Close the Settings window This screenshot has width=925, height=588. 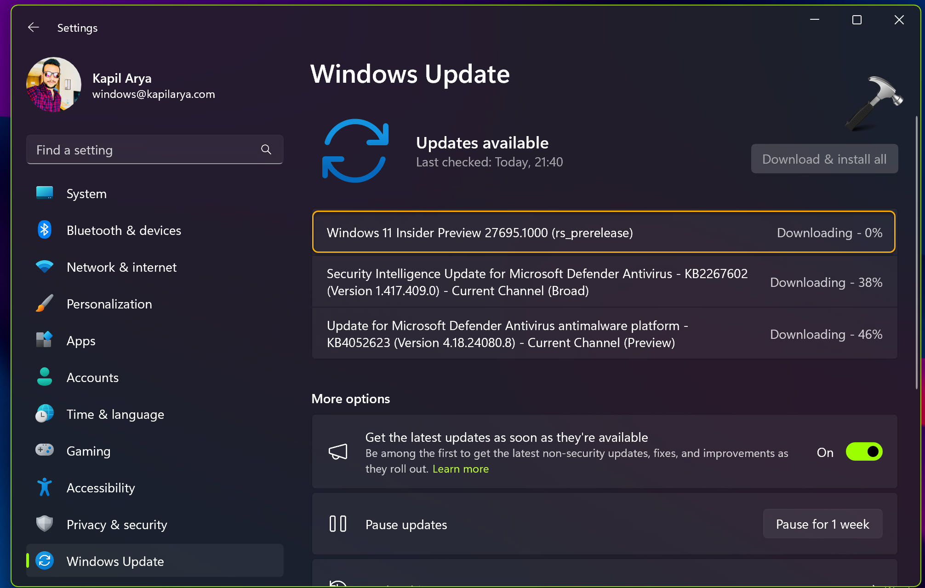click(x=899, y=20)
